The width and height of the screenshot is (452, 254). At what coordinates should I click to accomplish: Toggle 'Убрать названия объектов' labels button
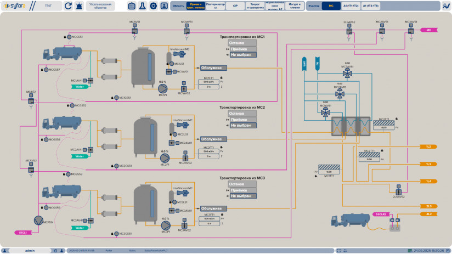click(101, 6)
